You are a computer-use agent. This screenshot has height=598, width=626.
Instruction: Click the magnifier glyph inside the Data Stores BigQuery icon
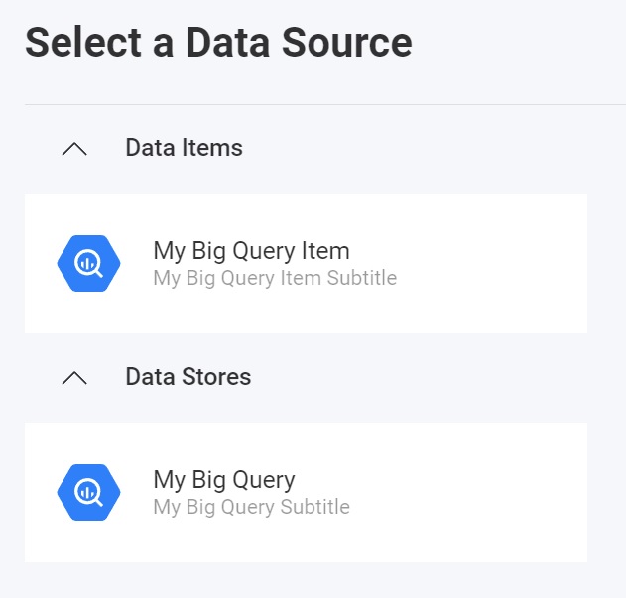pos(89,493)
